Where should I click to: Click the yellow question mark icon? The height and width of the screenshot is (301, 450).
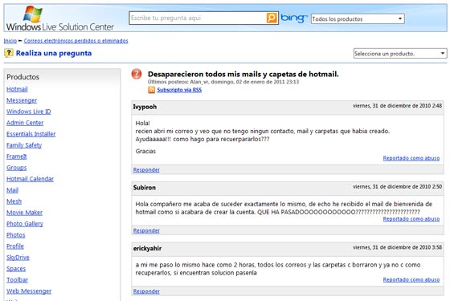[x=9, y=53]
